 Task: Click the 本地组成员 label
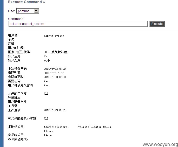[x=16, y=127]
